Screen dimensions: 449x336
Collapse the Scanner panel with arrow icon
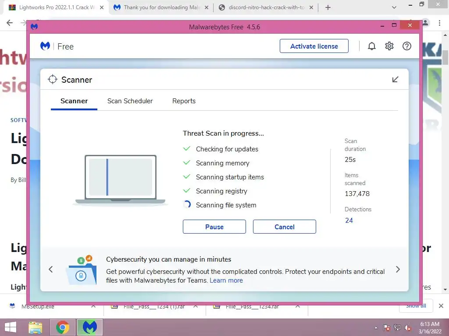coord(395,80)
